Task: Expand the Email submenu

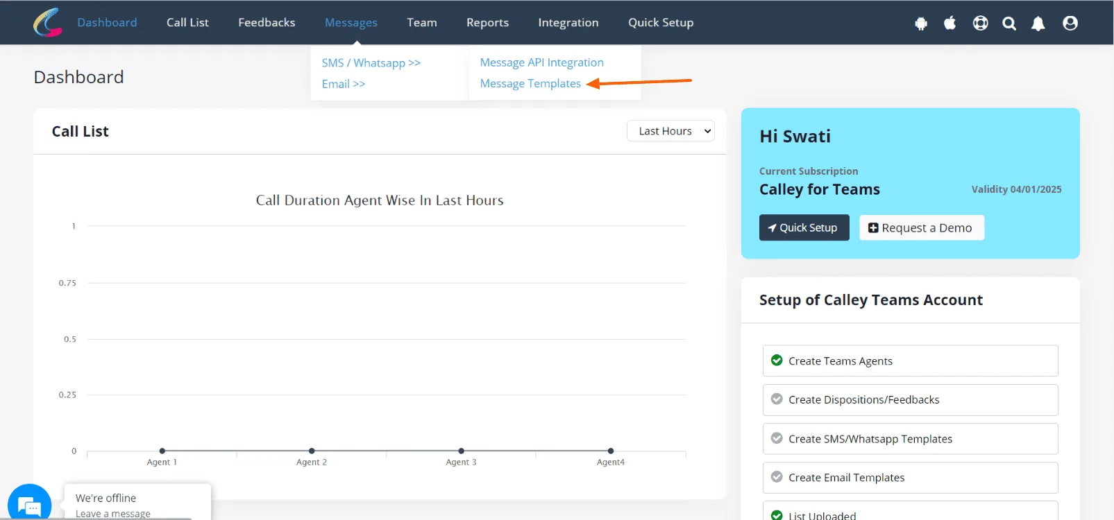Action: pyautogui.click(x=344, y=84)
